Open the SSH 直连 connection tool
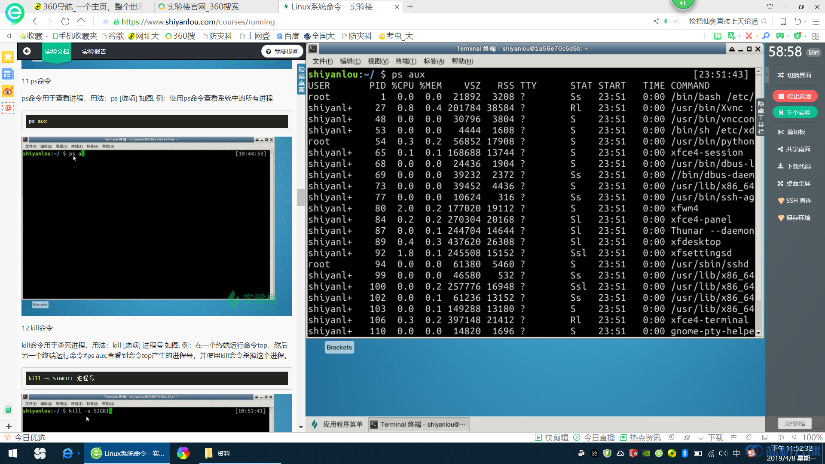 pos(794,201)
